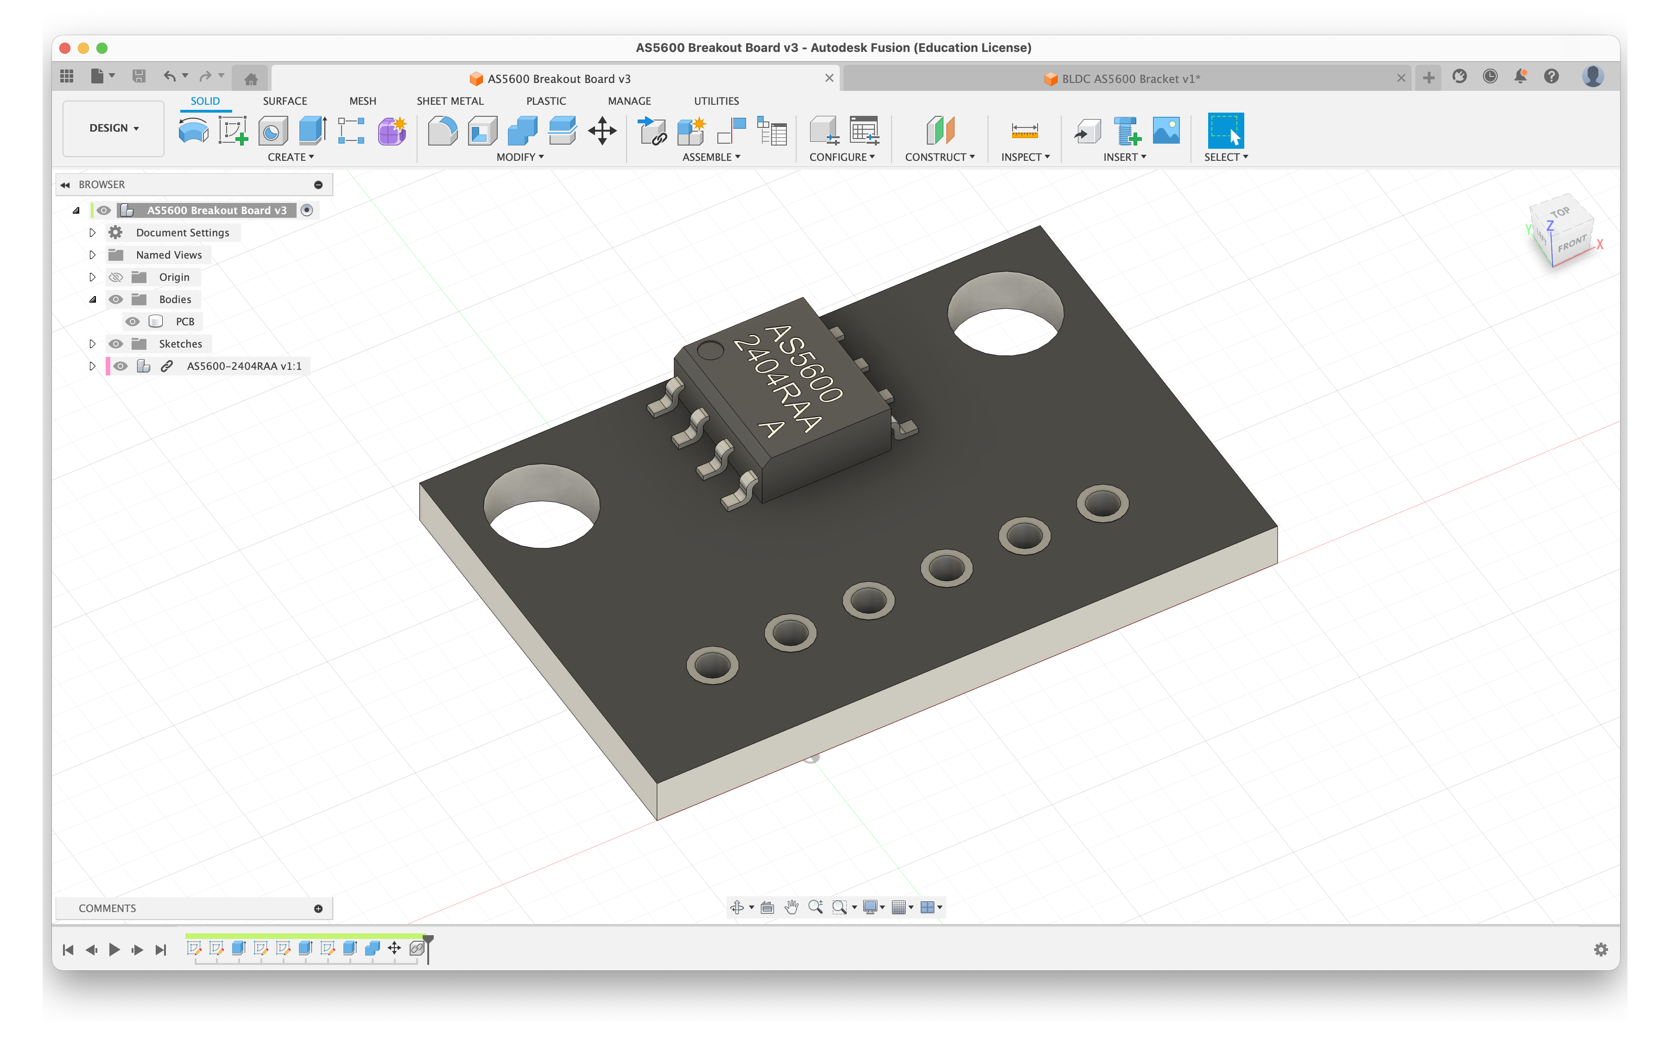Switch to the SURFACE tab

(x=285, y=101)
